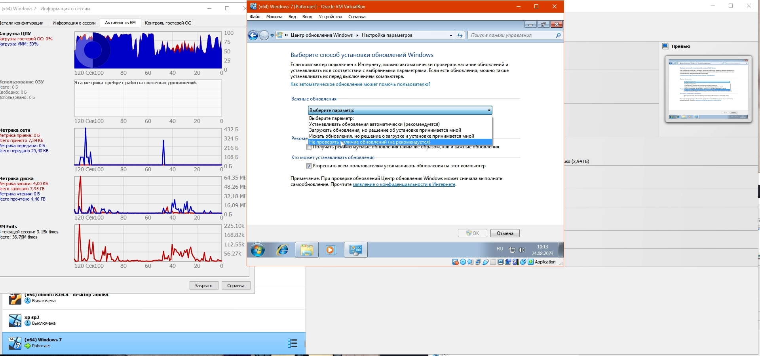Expand the breadcrumb arrow after Центр обновления Windows

click(x=357, y=35)
